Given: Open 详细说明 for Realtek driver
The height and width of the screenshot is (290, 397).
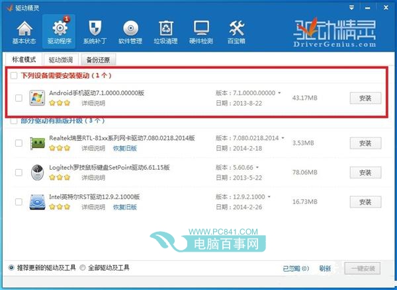Looking at the screenshot, I should (93, 148).
